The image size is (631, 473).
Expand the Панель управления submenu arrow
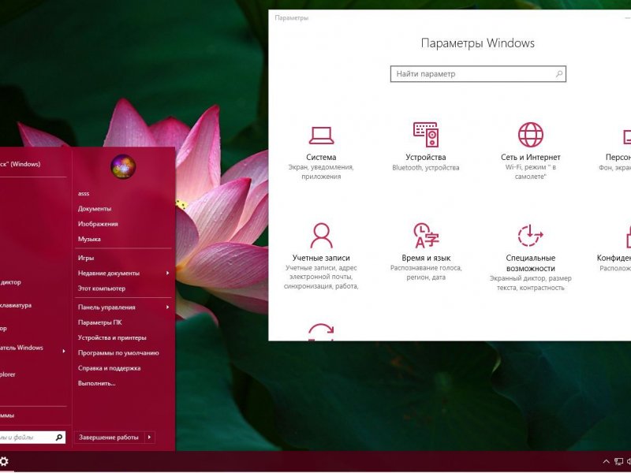167,307
